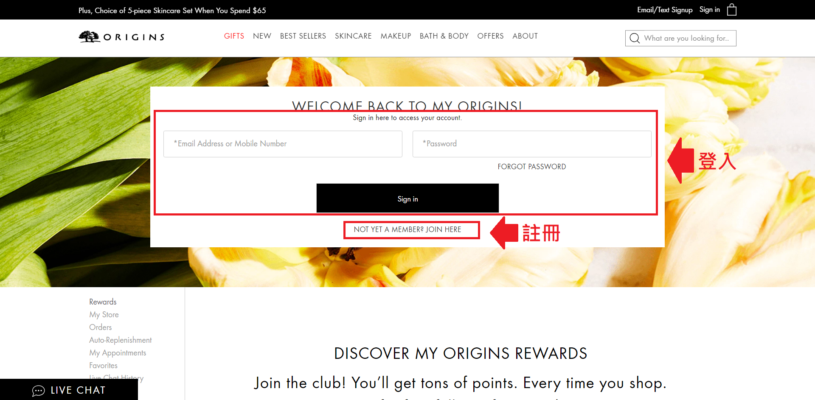The width and height of the screenshot is (815, 400).
Task: Focus the Password field
Action: click(x=532, y=144)
